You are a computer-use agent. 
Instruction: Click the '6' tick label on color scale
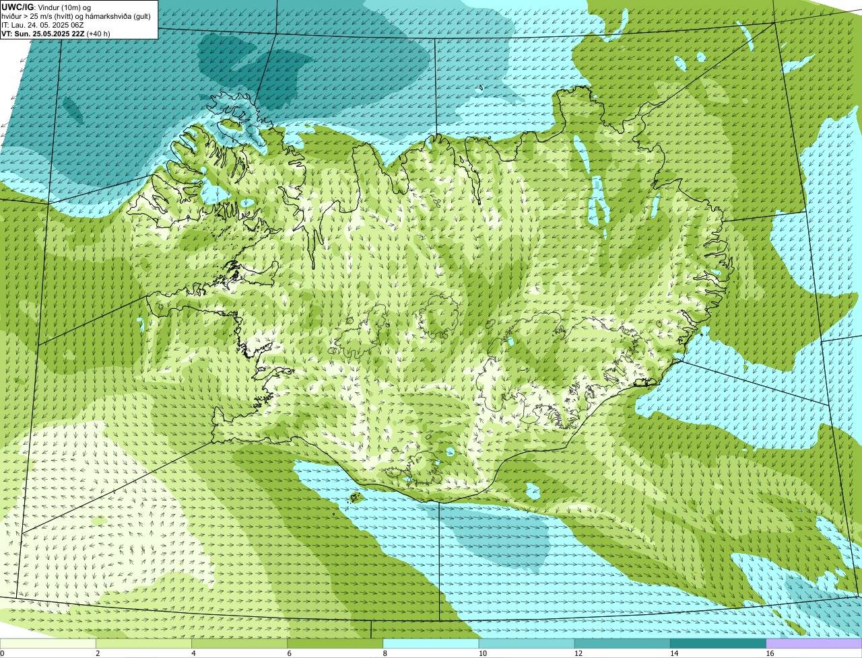[289, 653]
